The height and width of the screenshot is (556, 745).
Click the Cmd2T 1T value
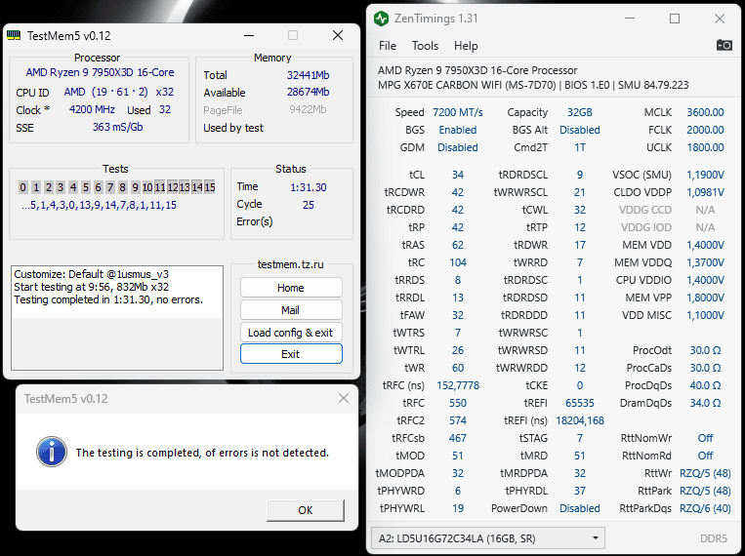pyautogui.click(x=580, y=147)
